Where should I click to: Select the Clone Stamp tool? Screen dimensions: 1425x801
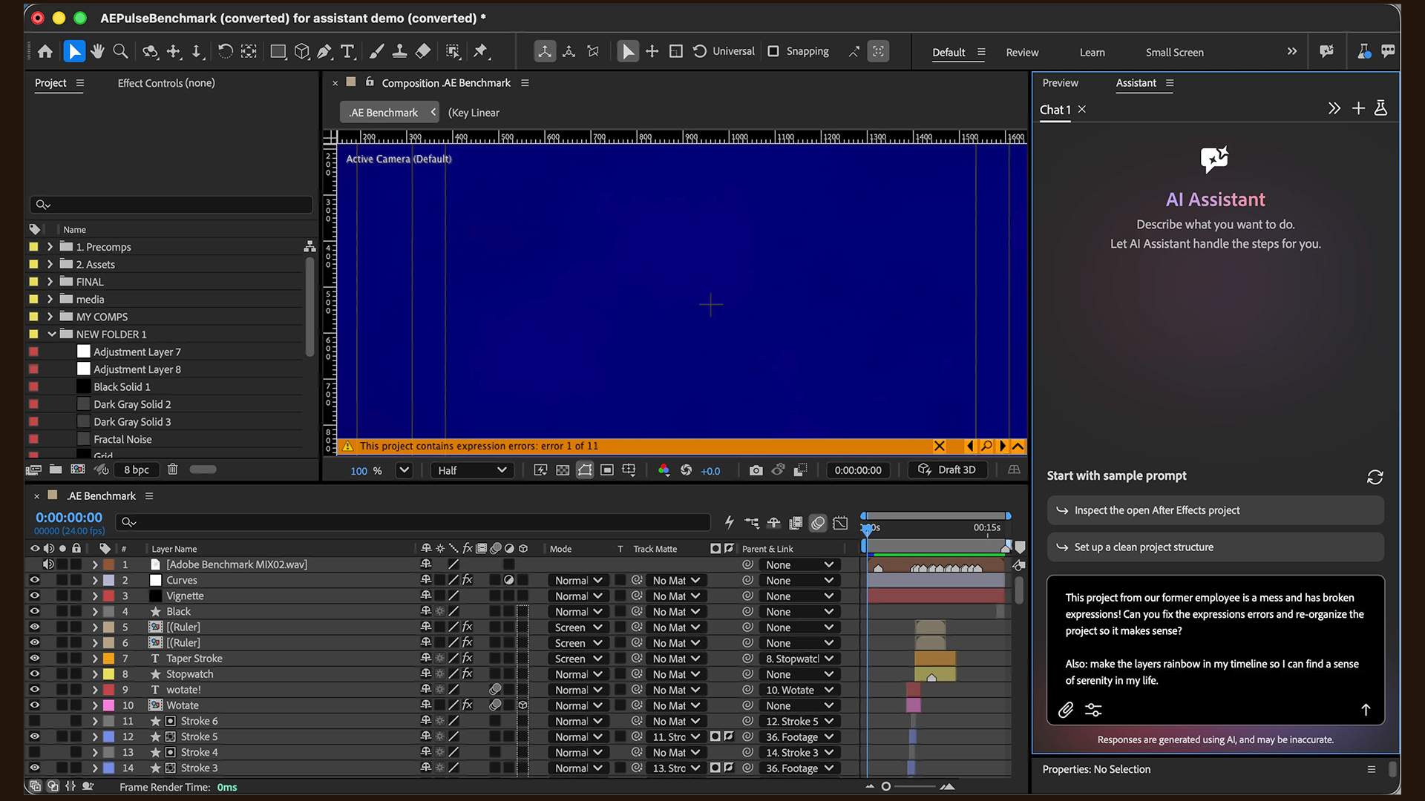[x=399, y=51]
